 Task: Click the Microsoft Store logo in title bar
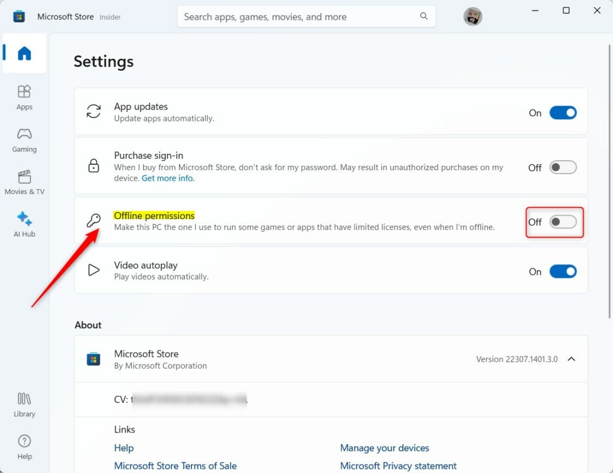(x=19, y=16)
